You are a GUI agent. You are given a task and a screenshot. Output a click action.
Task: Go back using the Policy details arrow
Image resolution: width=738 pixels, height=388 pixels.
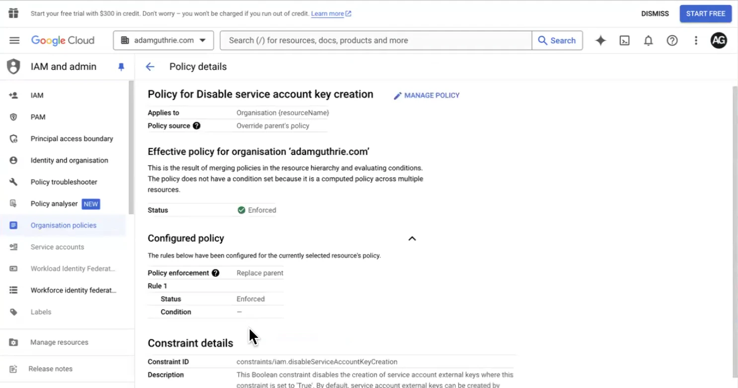click(x=150, y=66)
